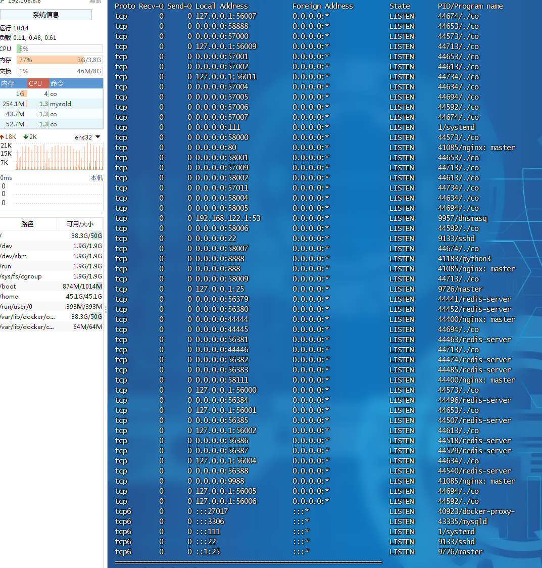Viewport: 542px width, 568px height.
Task: Click local address :::27017 in terminal
Action: pyautogui.click(x=212, y=511)
